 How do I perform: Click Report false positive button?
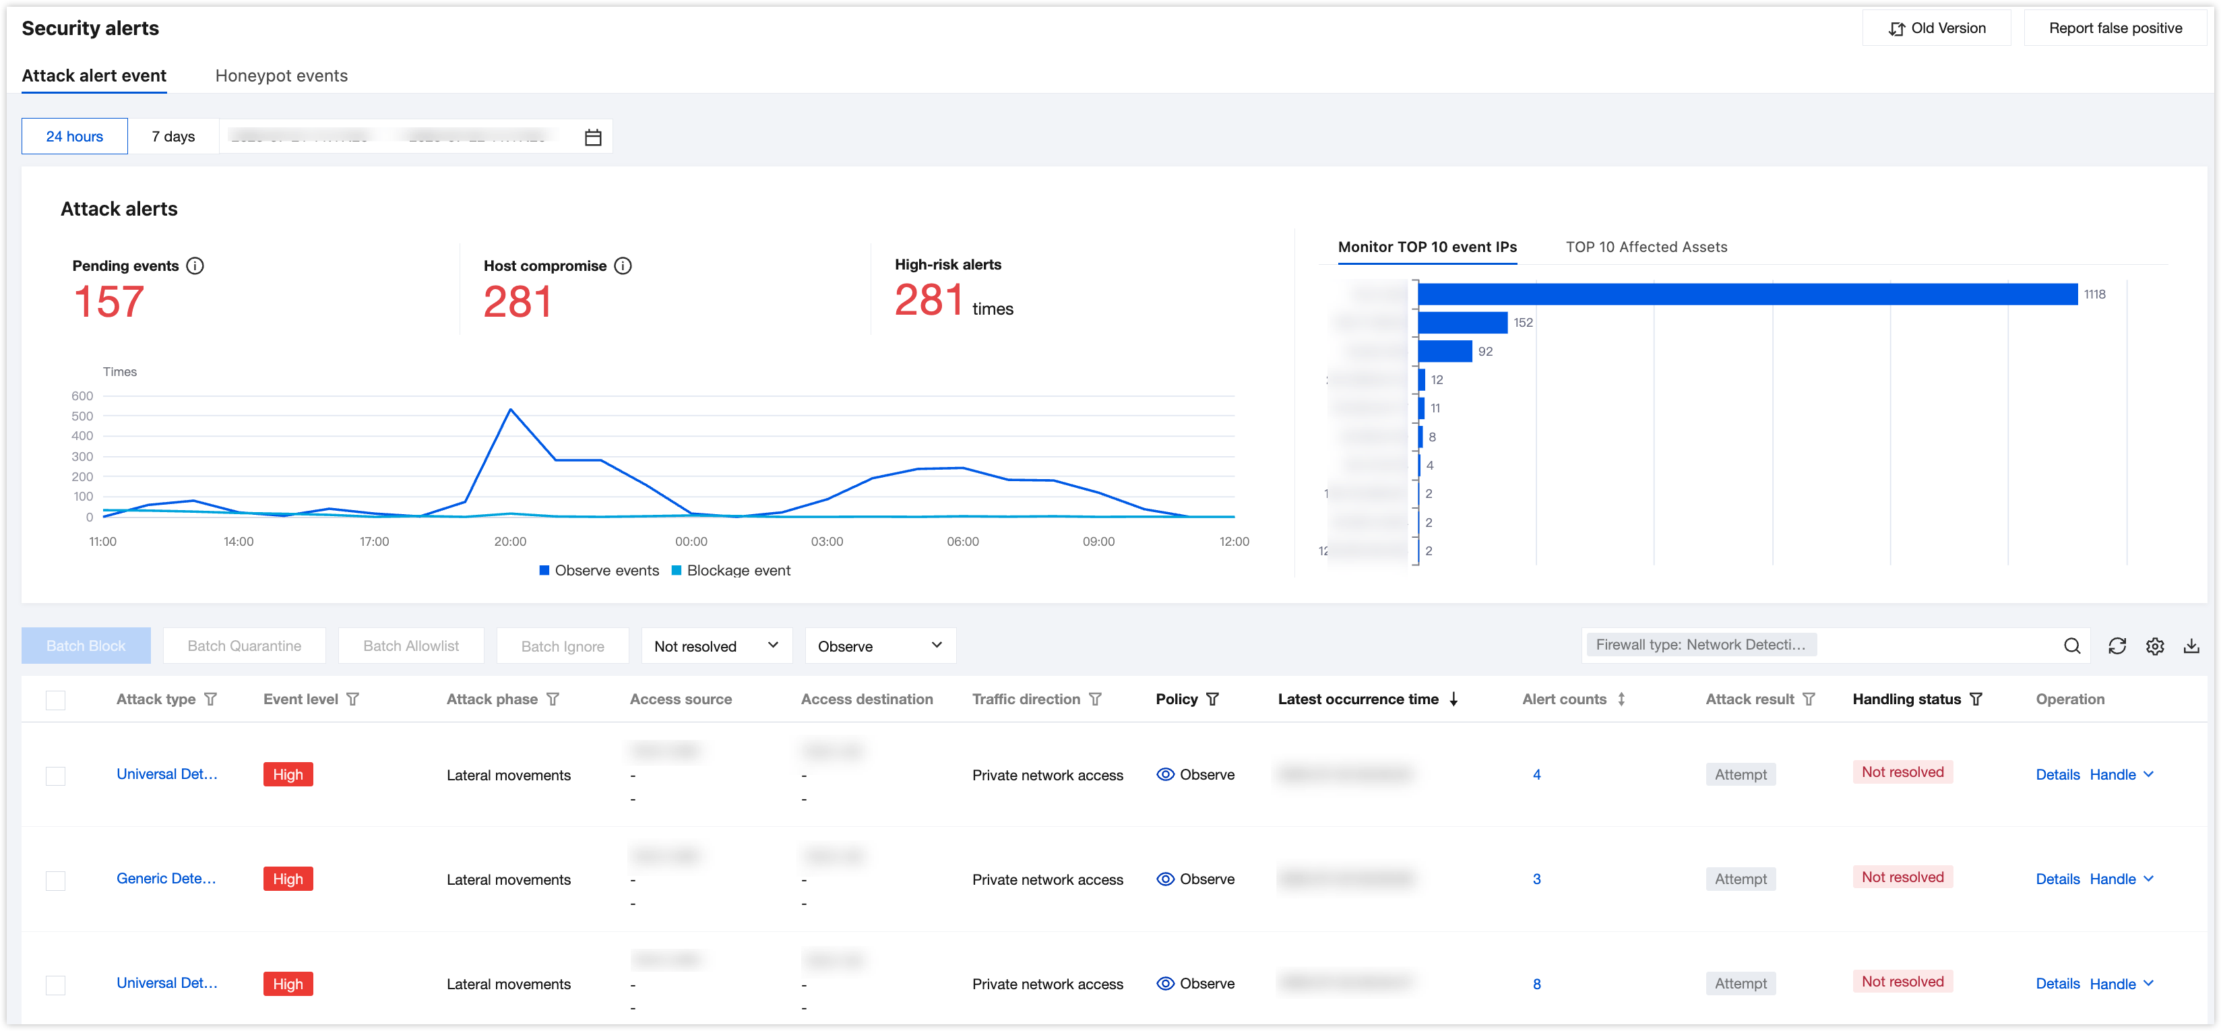tap(2115, 28)
